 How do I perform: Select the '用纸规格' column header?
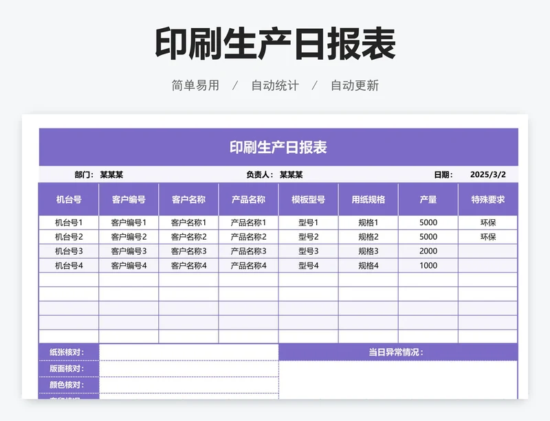[x=368, y=199]
